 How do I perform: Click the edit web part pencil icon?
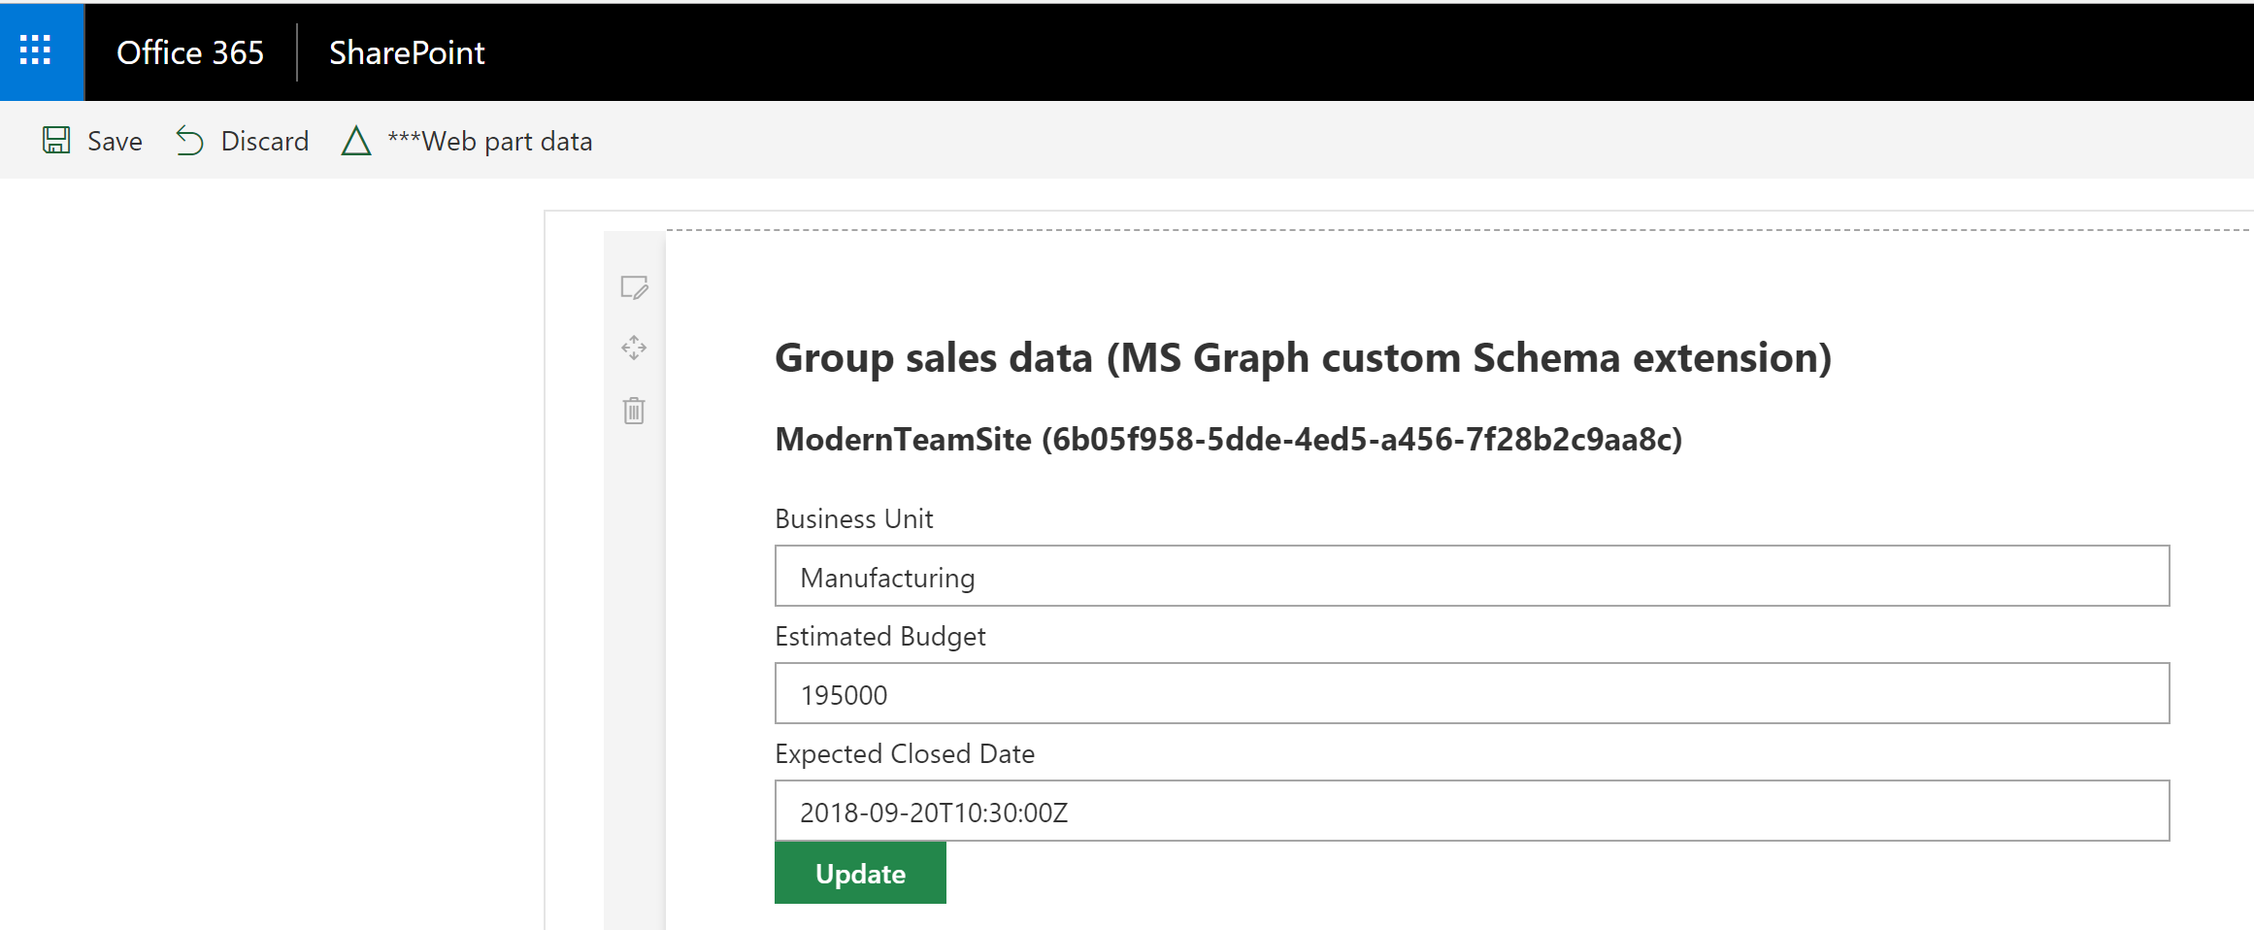click(x=634, y=287)
